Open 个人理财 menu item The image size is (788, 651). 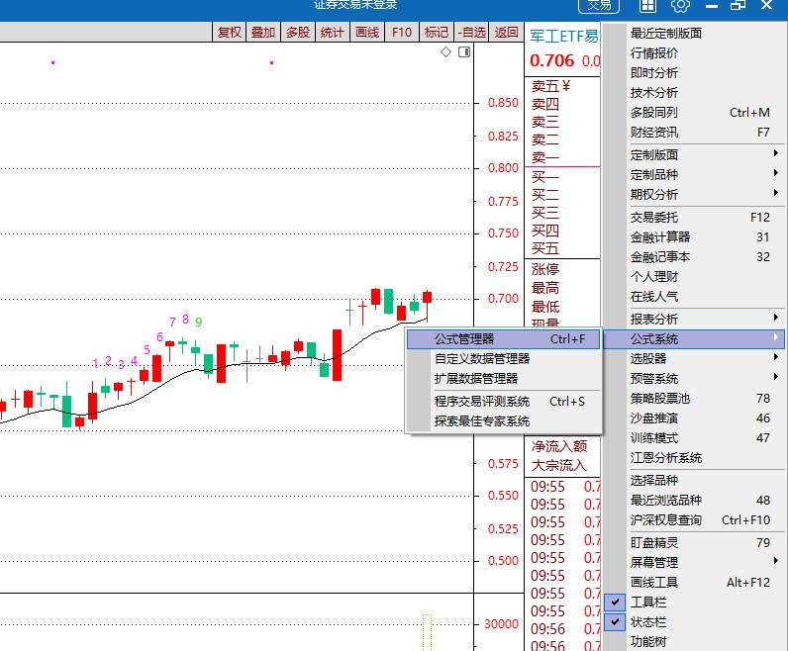(x=694, y=276)
